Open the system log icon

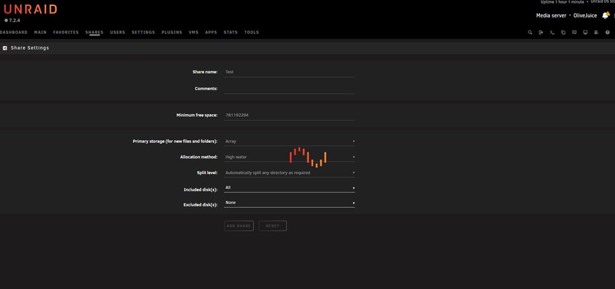click(596, 33)
